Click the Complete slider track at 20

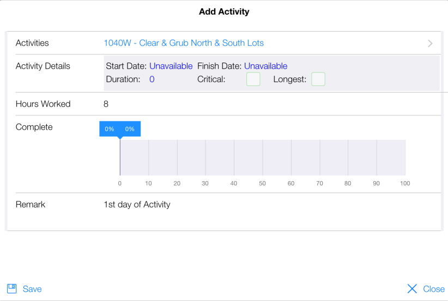177,157
